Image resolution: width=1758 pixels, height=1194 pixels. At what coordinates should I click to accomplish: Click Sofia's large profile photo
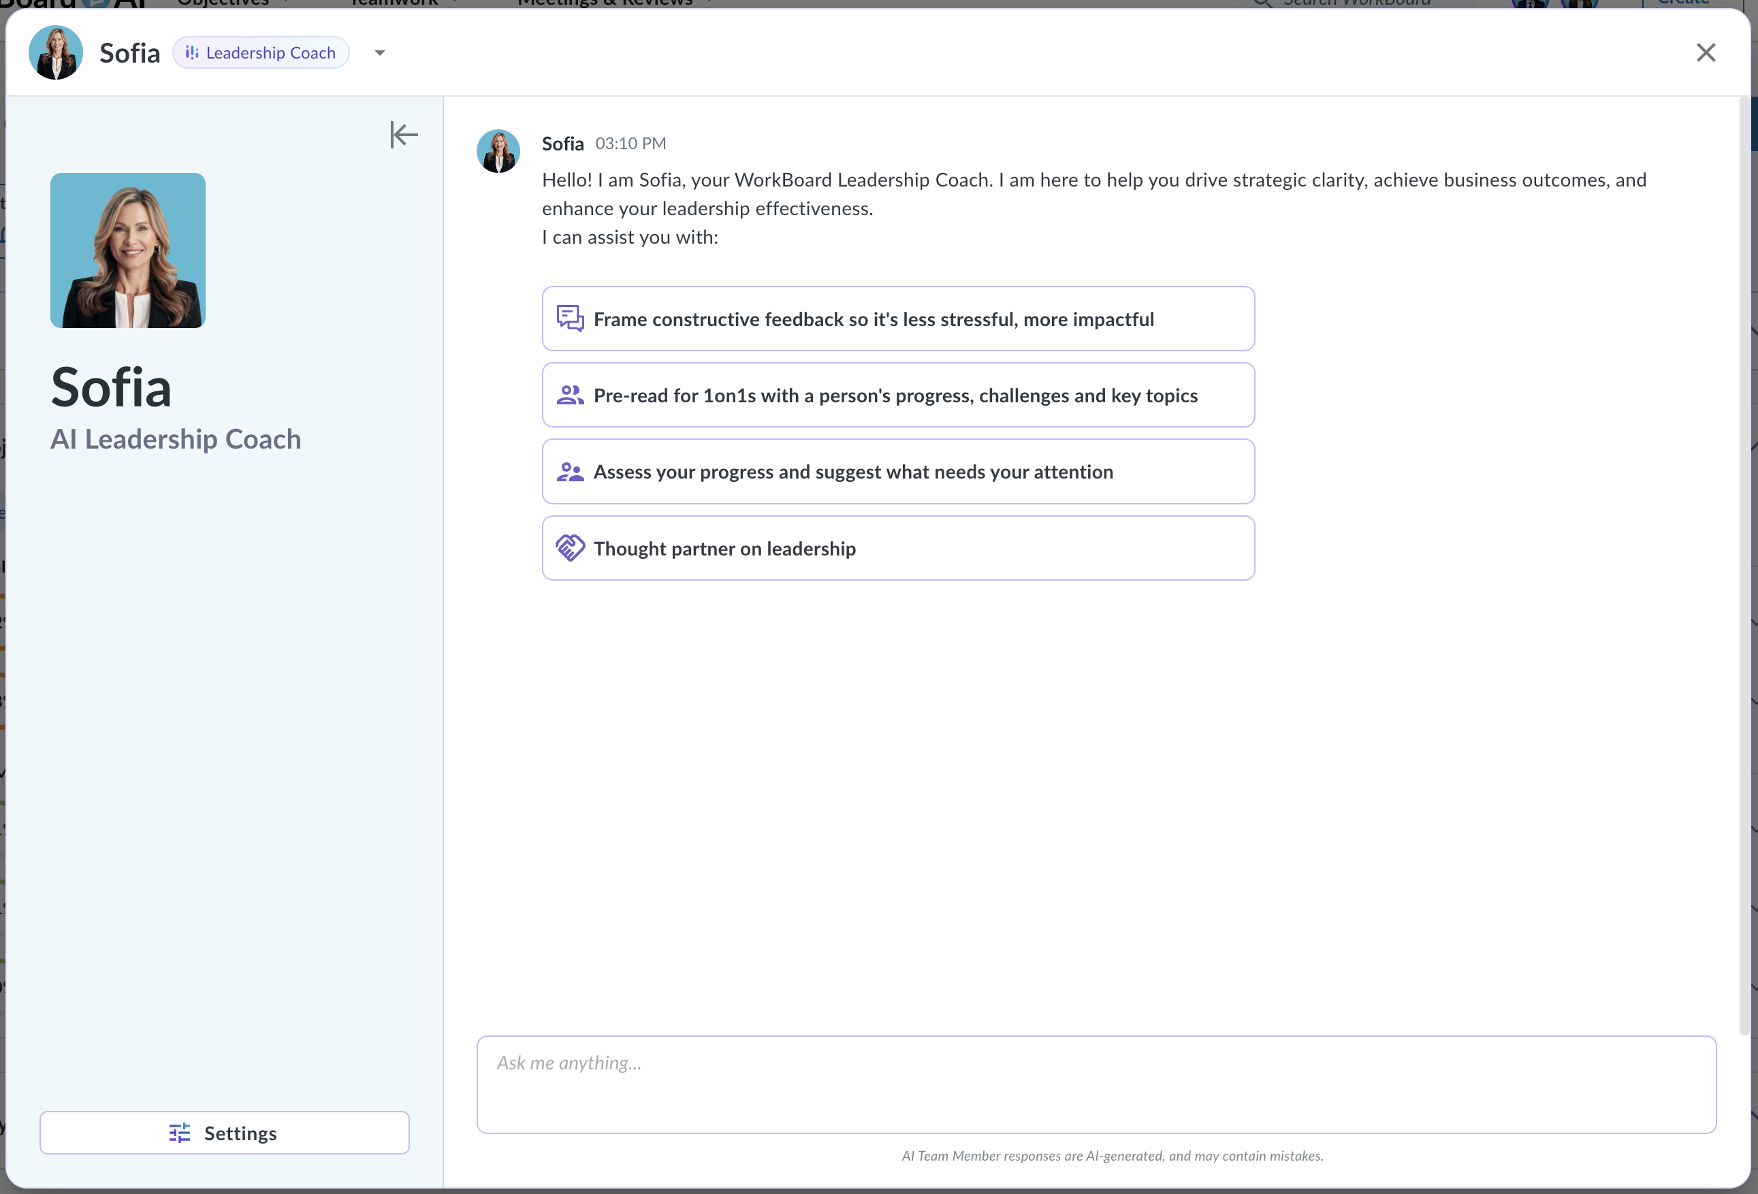[128, 251]
